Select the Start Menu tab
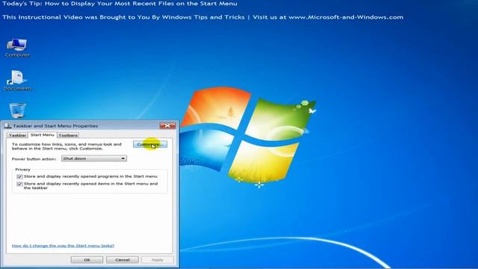The height and width of the screenshot is (269, 478). [x=42, y=134]
